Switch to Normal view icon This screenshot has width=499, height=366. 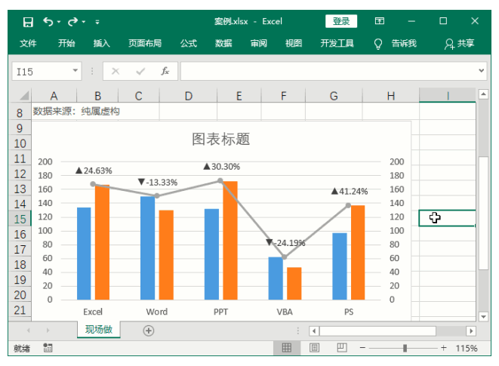pos(286,348)
